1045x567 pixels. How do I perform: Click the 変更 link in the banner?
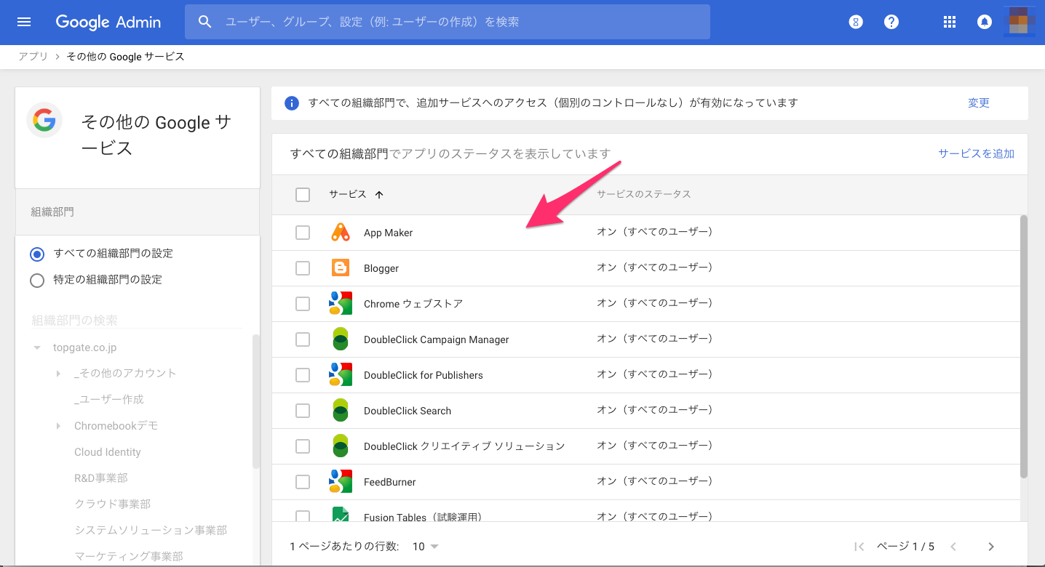click(979, 103)
